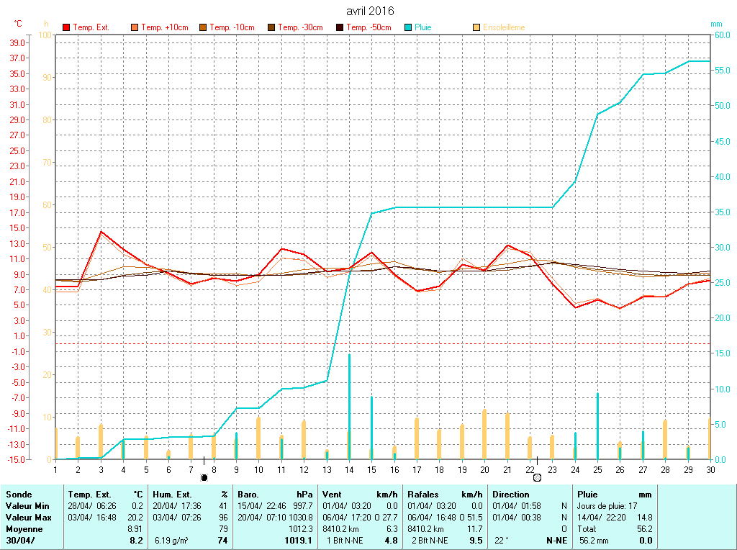The width and height of the screenshot is (737, 550).
Task: Click the 'Jours de pluie: 17' text
Action: [x=607, y=506]
